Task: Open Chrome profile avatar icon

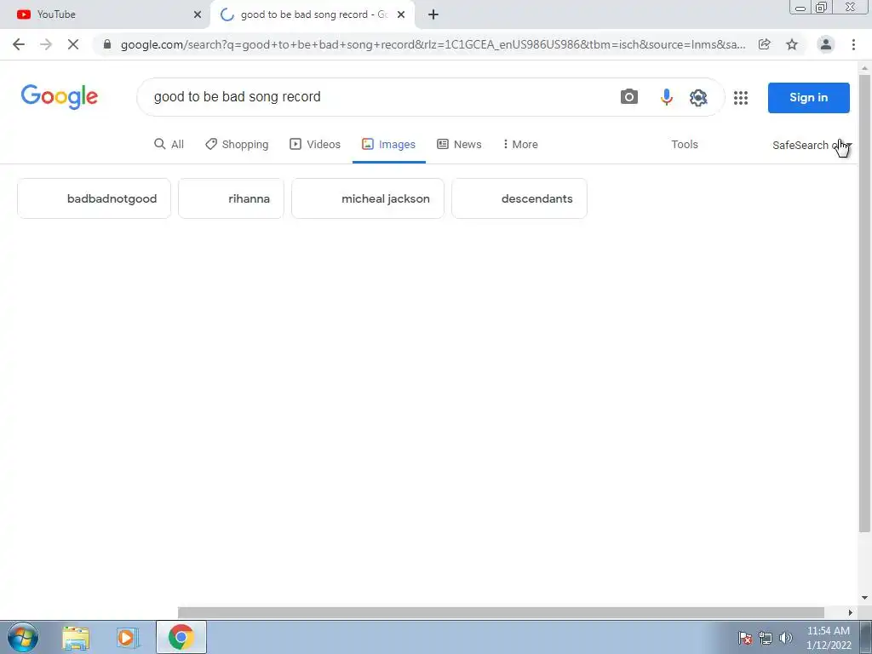Action: click(x=826, y=44)
